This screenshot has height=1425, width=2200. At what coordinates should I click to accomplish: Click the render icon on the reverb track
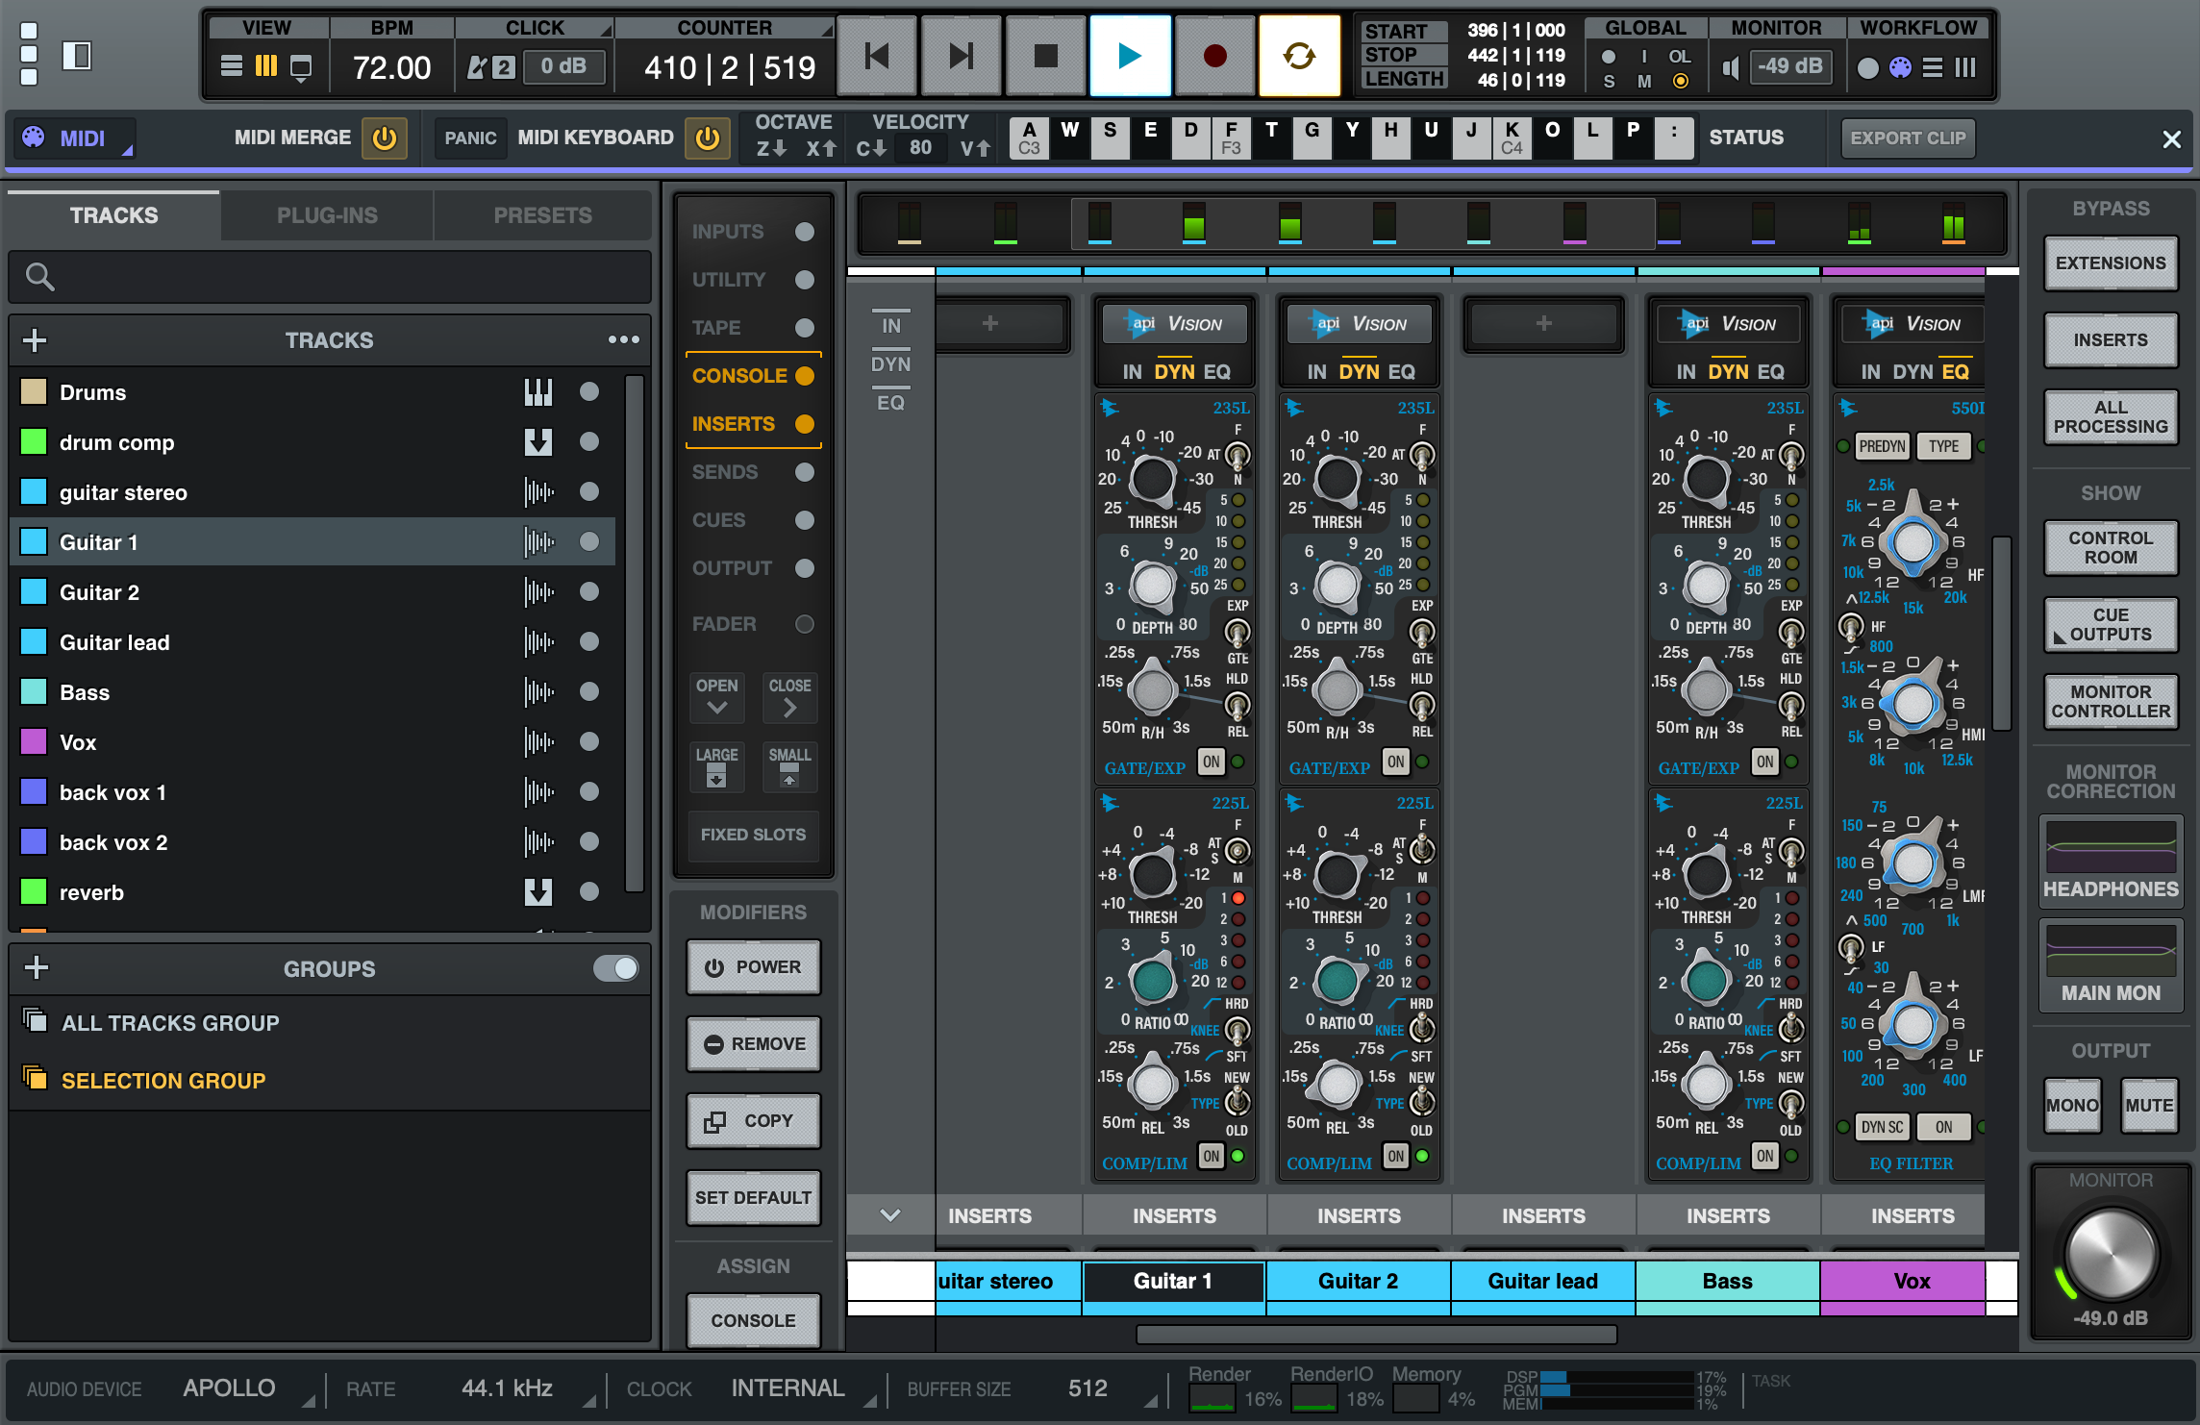click(539, 892)
